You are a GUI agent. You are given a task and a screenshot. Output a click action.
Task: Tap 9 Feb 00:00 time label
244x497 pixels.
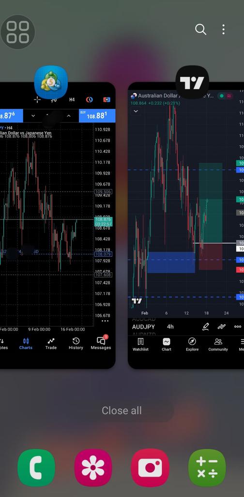coord(39,330)
